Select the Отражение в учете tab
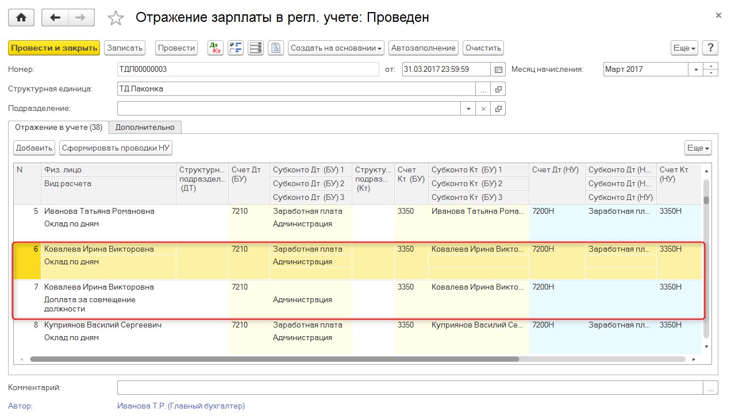This screenshot has height=420, width=731. [59, 127]
